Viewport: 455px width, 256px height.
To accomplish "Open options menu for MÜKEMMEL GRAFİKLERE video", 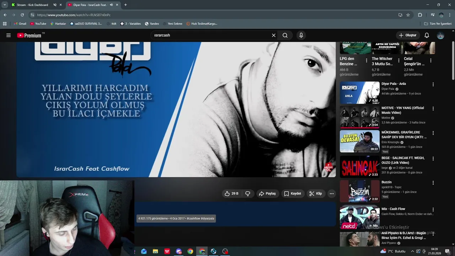I will click(x=433, y=133).
